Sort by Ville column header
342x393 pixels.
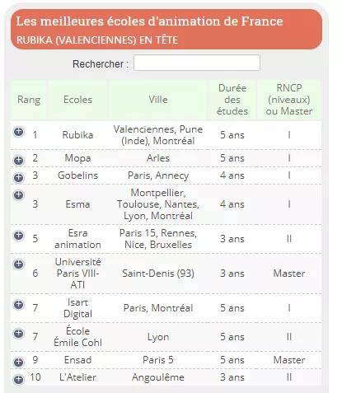(x=158, y=100)
